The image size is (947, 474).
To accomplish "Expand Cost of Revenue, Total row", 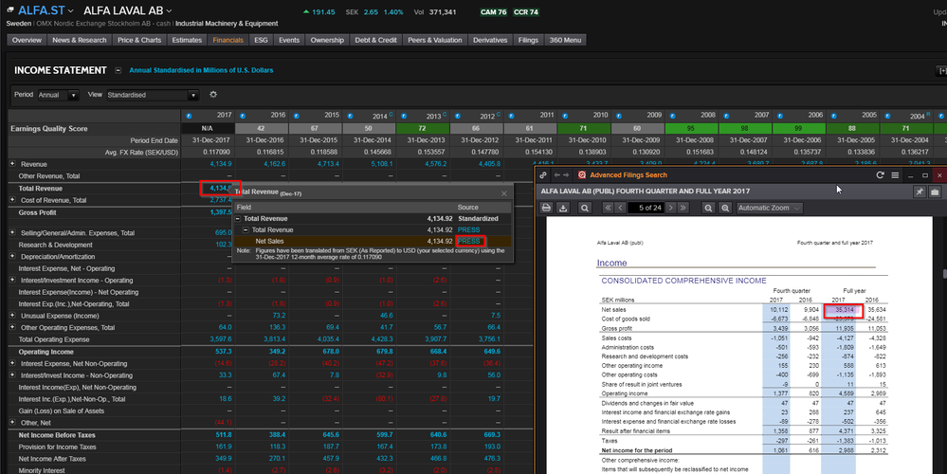I will point(13,200).
